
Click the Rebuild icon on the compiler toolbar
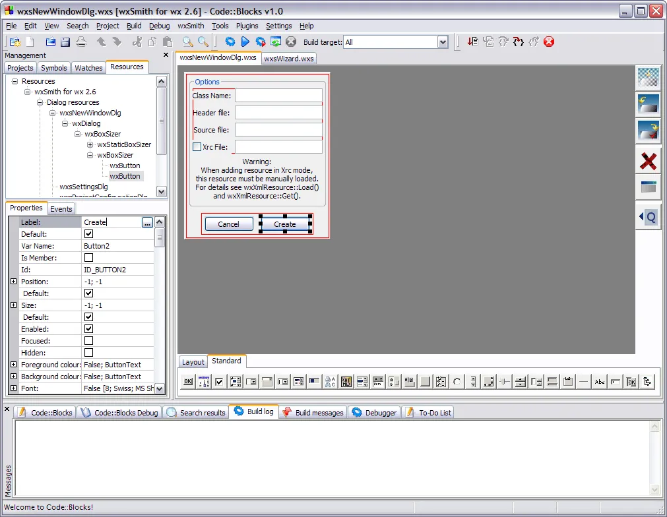274,41
